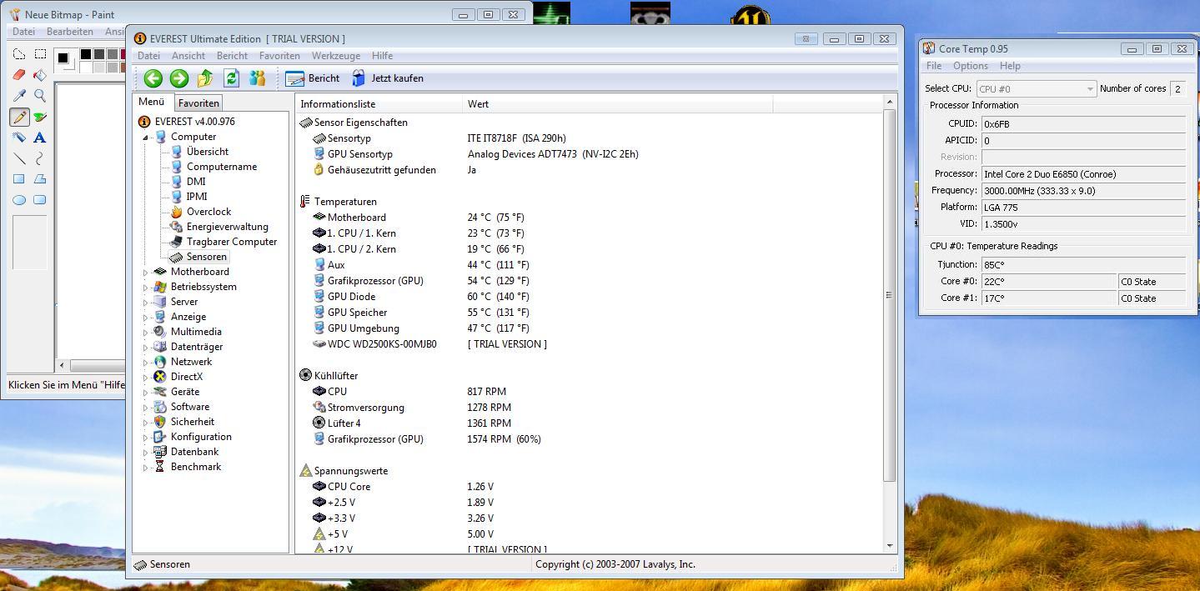
Task: Open EVEREST Hilfe menu
Action: click(383, 56)
